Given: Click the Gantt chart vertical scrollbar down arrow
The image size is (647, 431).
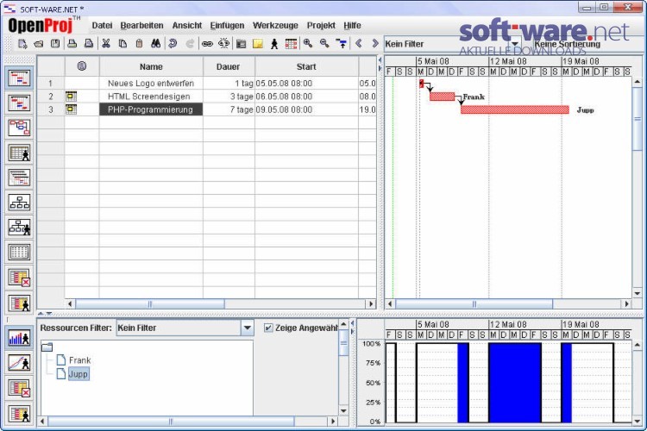Looking at the screenshot, I should (638, 293).
